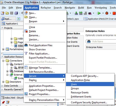Open the File menu
Viewport: 116px width, 106px height.
point(4,8)
